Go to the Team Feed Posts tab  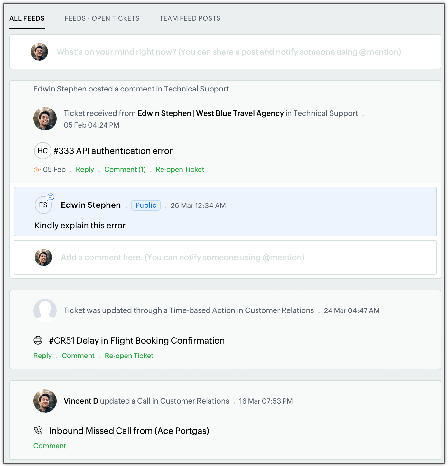click(x=190, y=18)
